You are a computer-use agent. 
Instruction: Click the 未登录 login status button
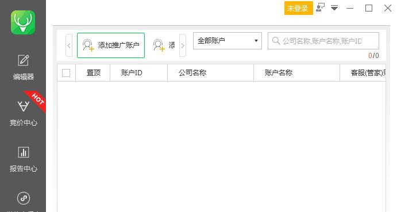[x=298, y=8]
